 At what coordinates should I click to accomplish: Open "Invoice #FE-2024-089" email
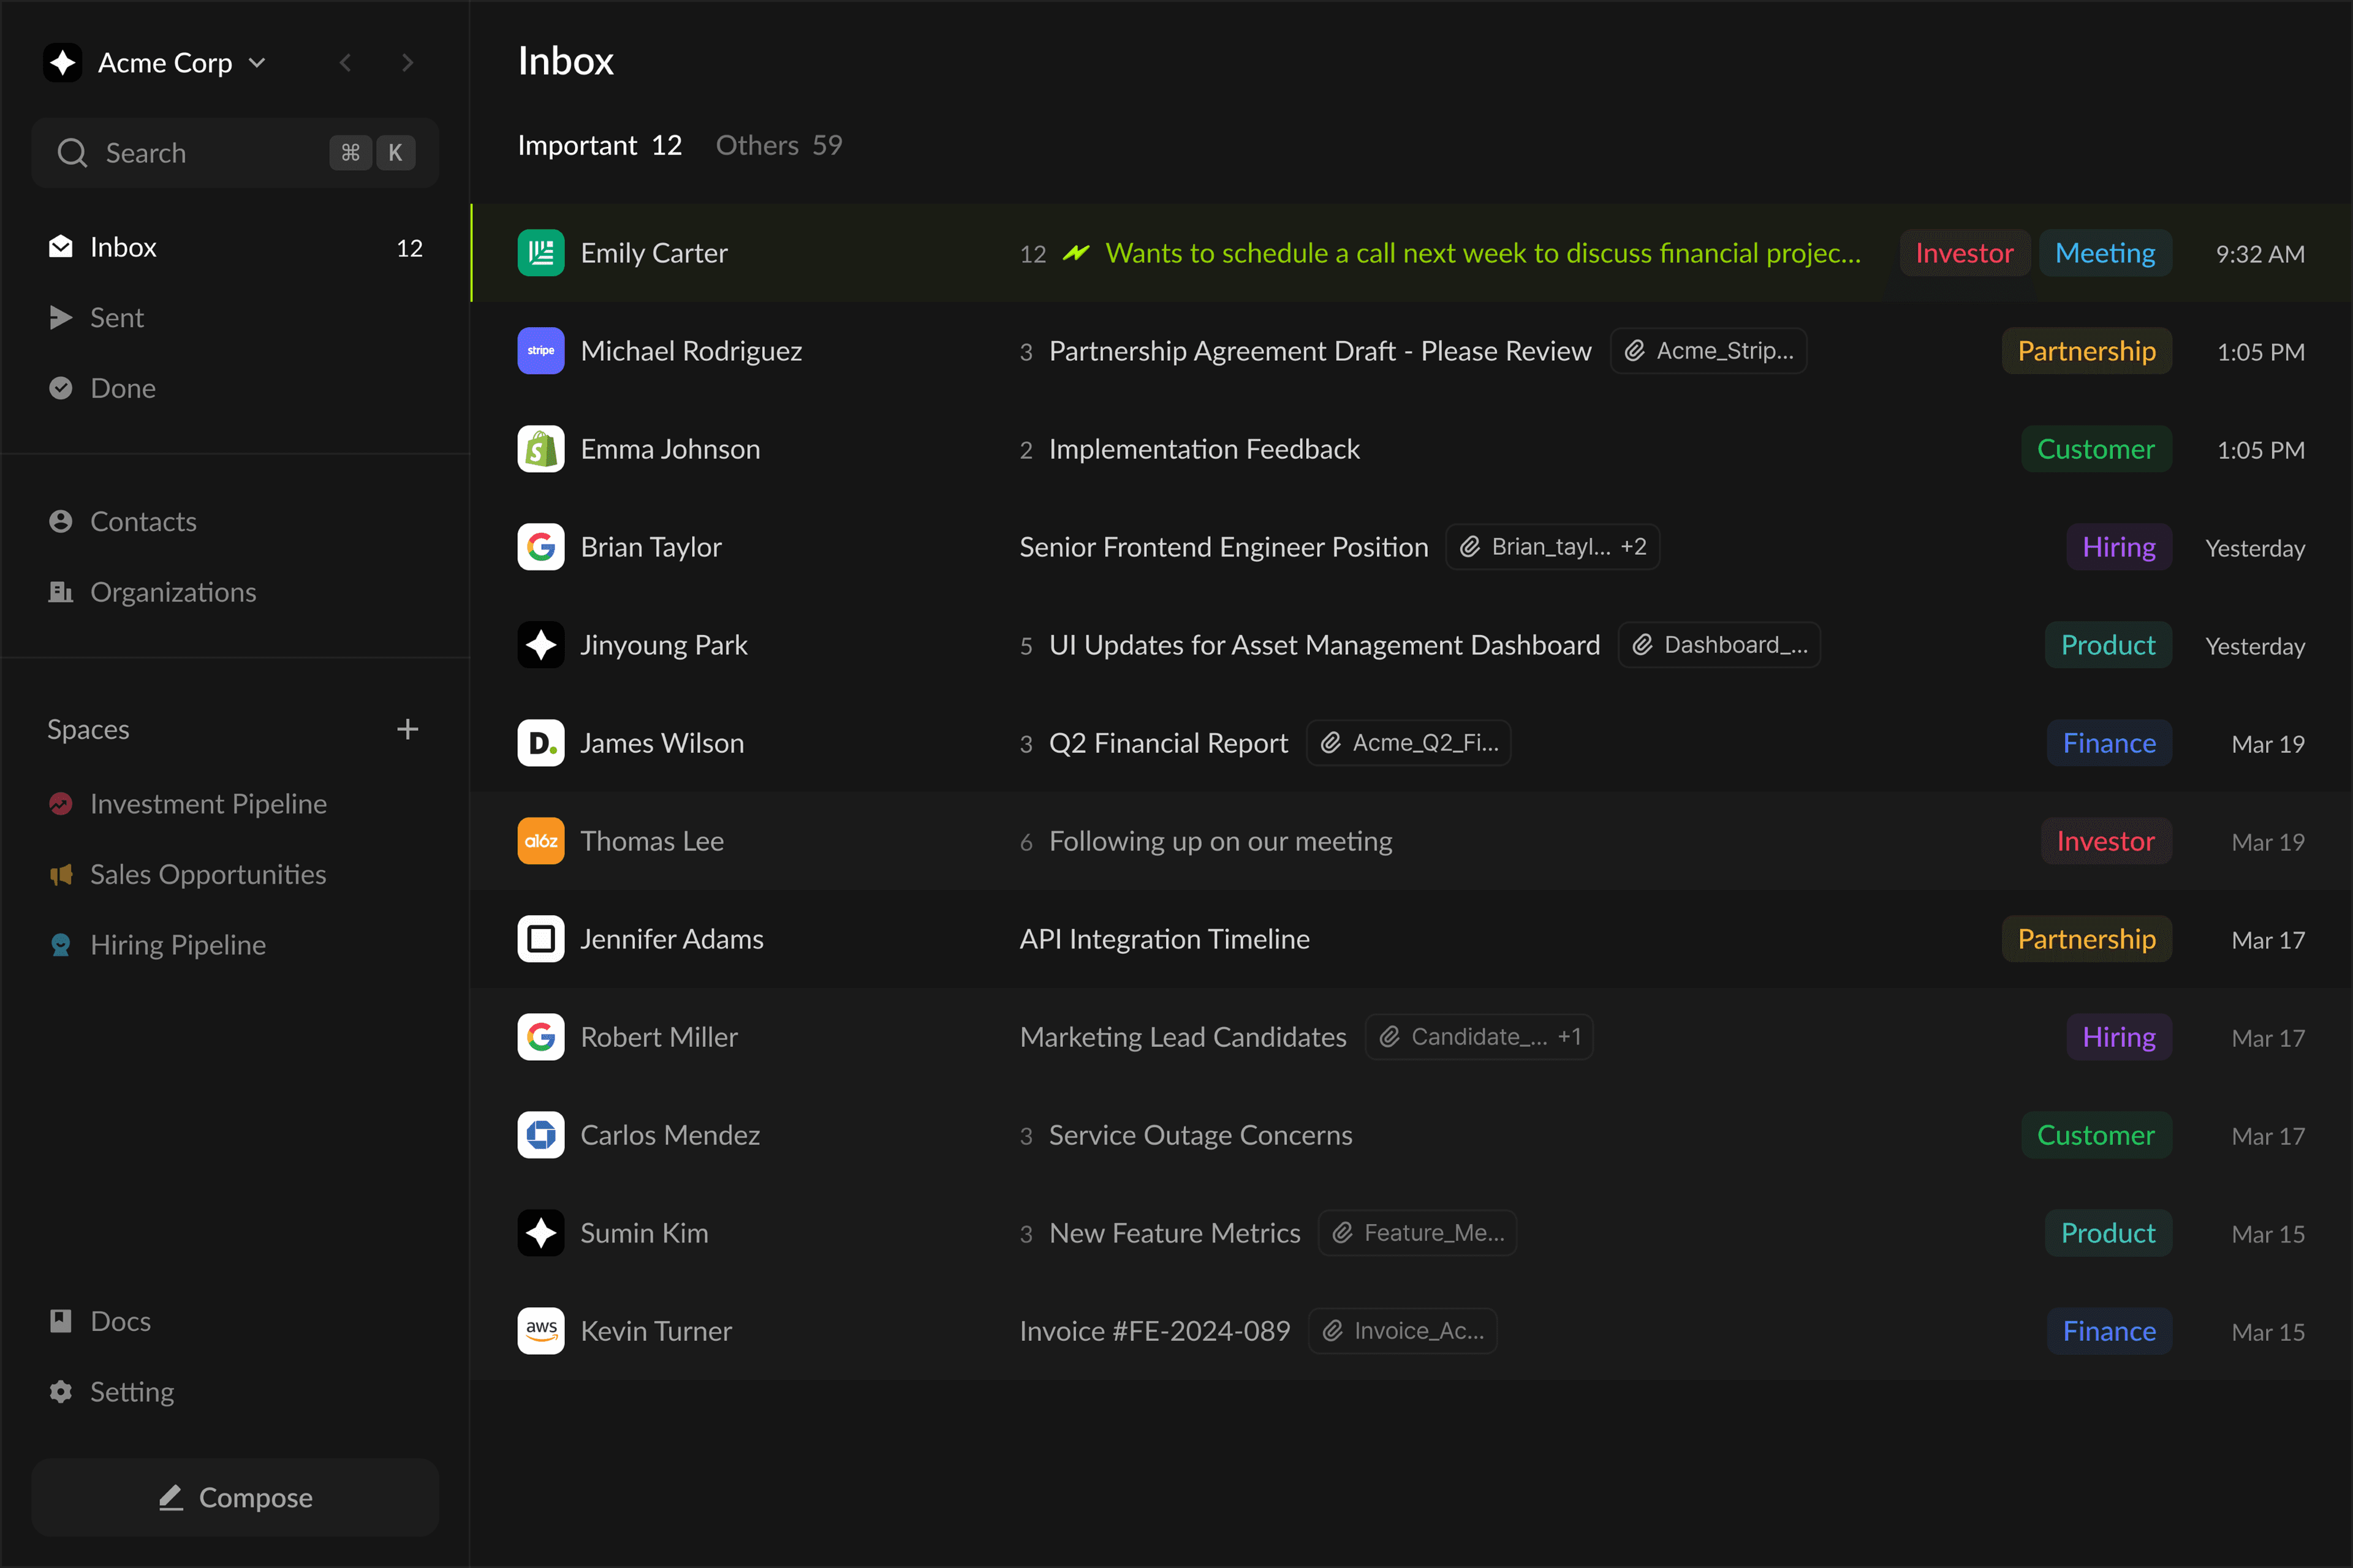[x=1154, y=1331]
